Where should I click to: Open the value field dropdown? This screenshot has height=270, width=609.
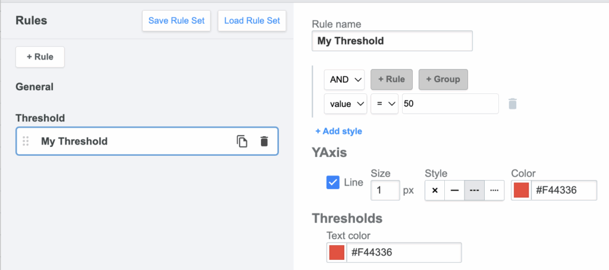[x=345, y=104]
